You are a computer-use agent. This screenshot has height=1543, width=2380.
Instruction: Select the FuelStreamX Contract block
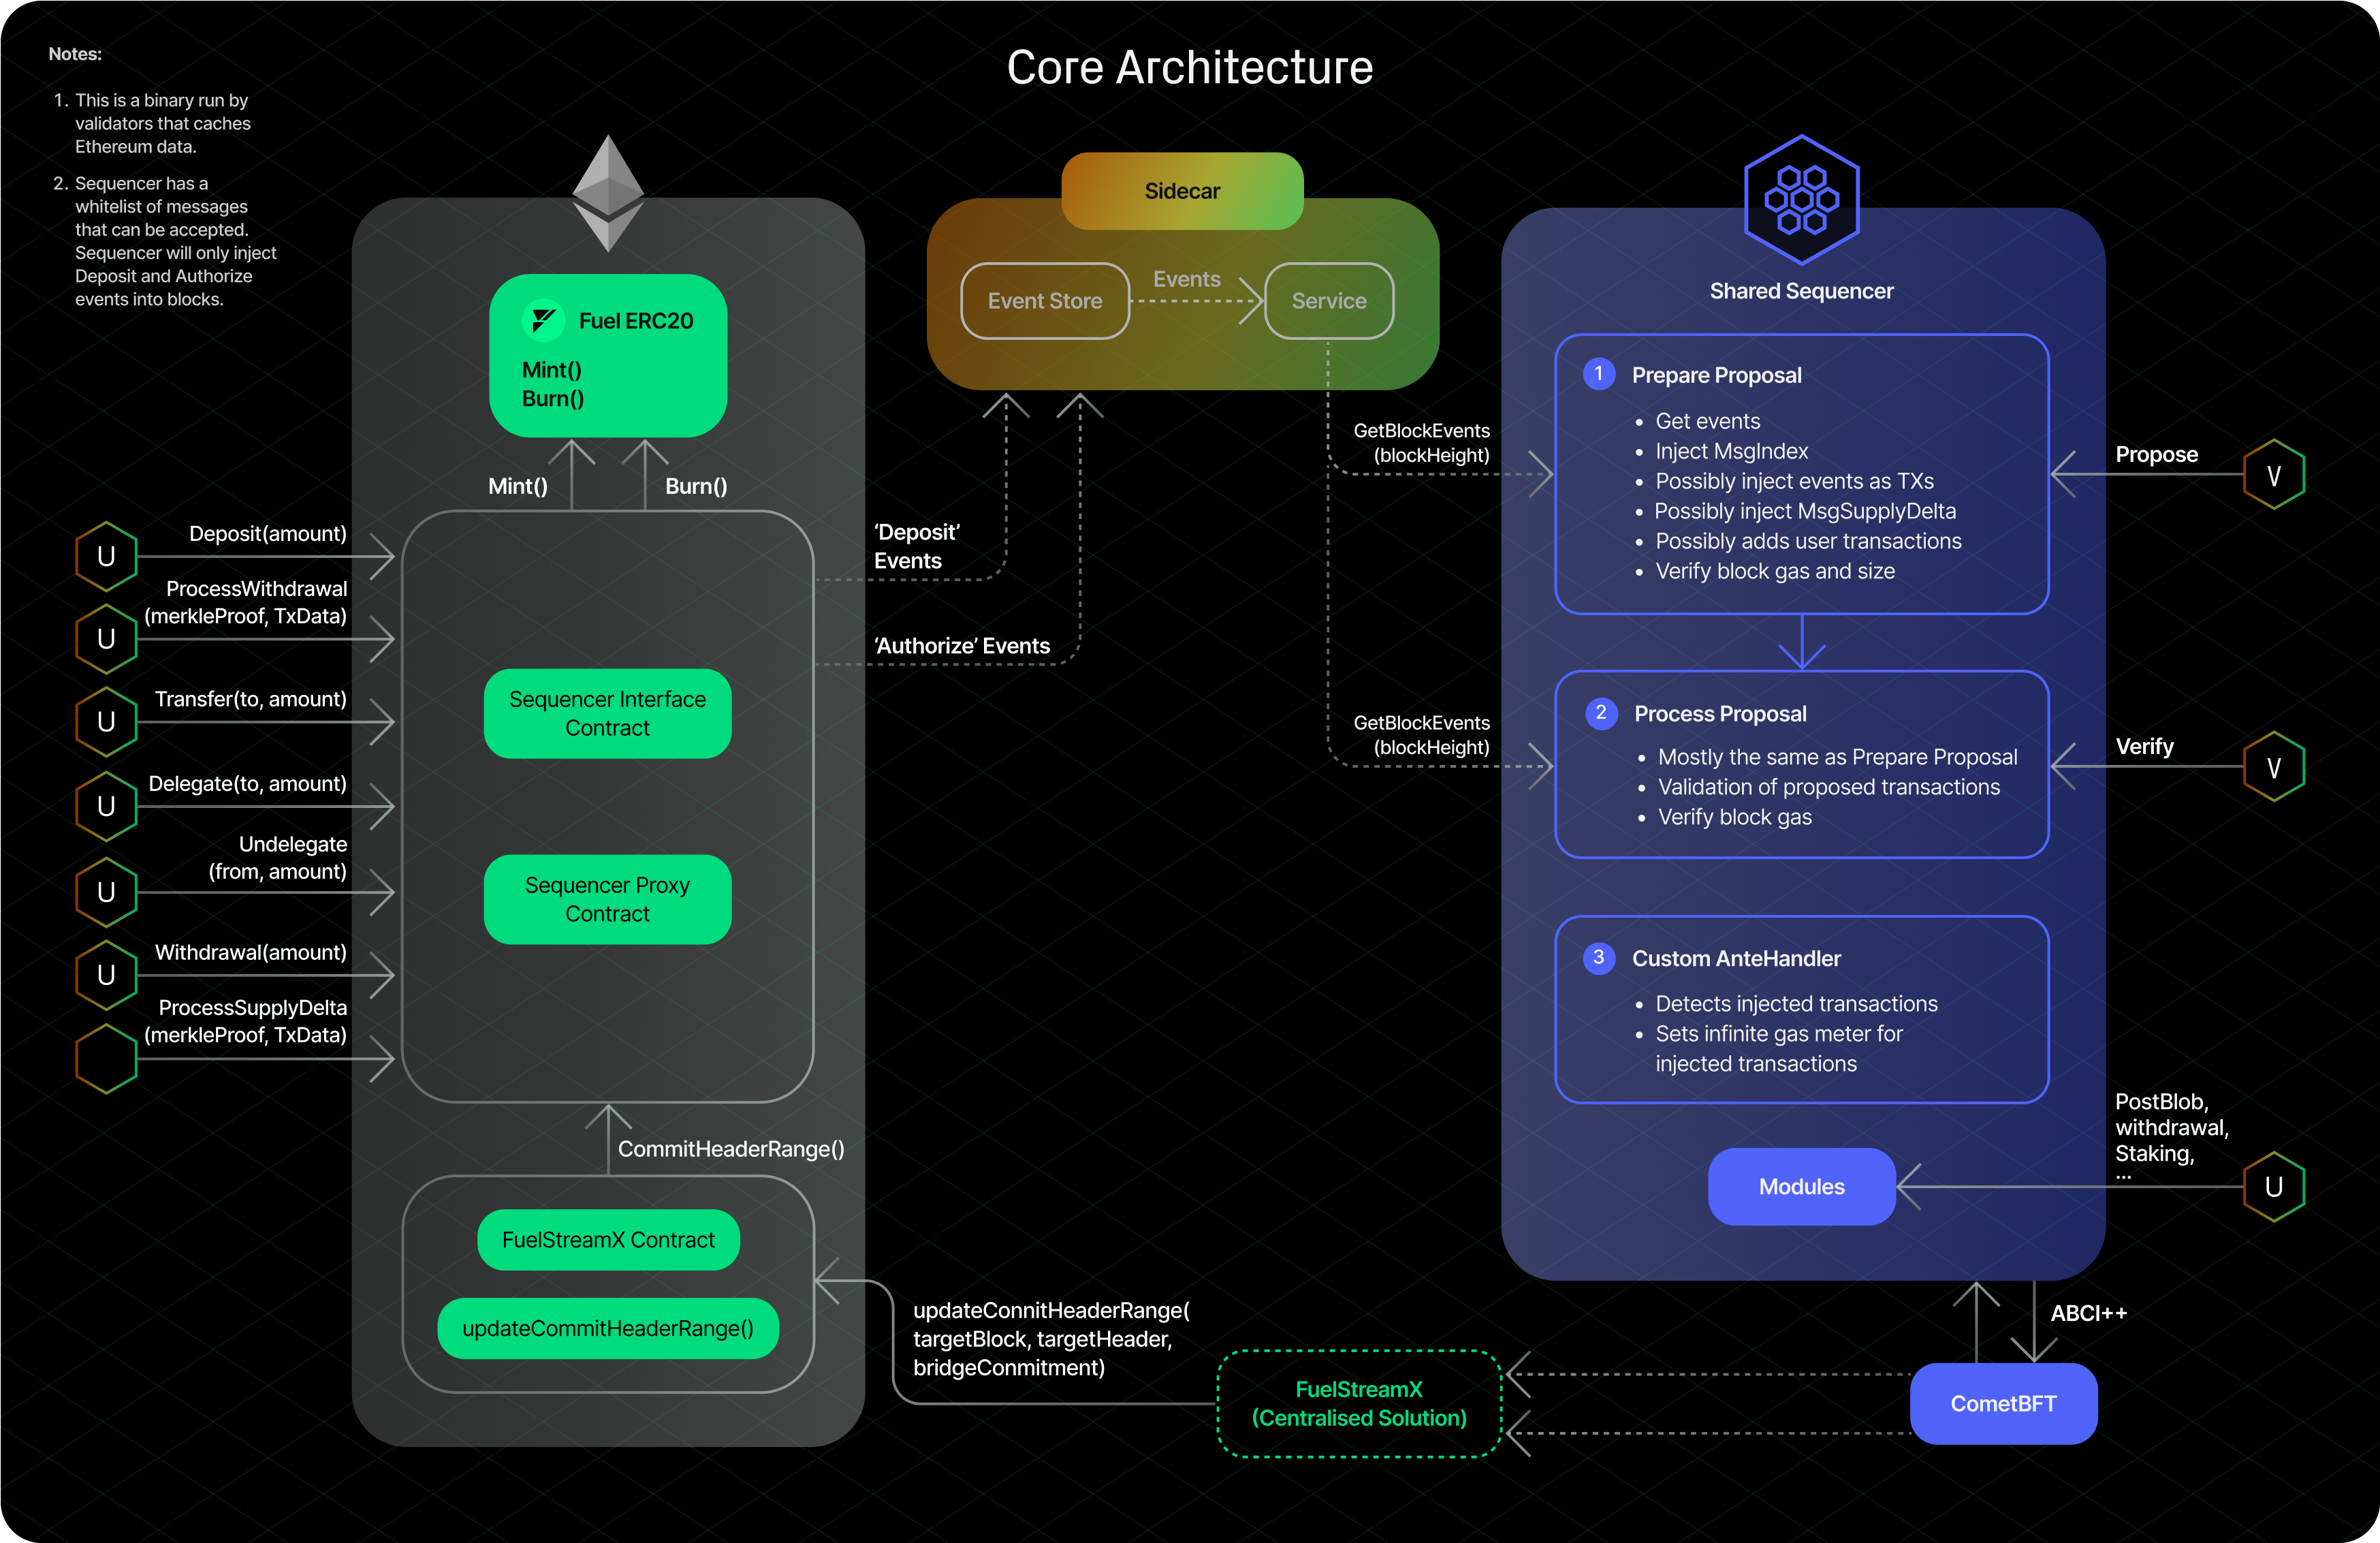click(x=608, y=1238)
